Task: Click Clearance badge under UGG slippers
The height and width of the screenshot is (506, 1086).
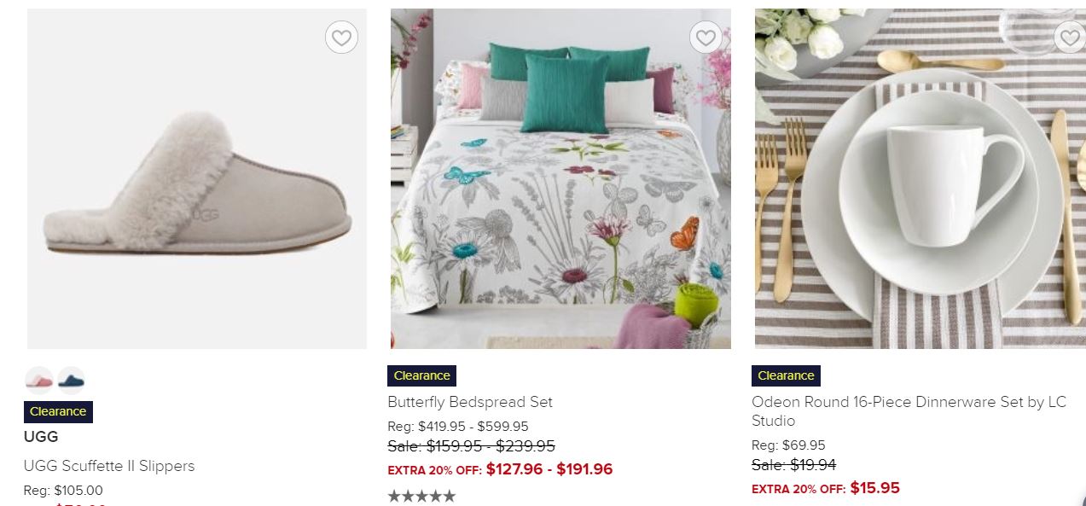Action: [x=58, y=412]
